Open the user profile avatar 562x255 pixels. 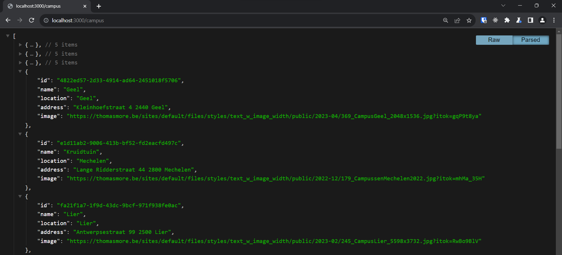point(542,20)
